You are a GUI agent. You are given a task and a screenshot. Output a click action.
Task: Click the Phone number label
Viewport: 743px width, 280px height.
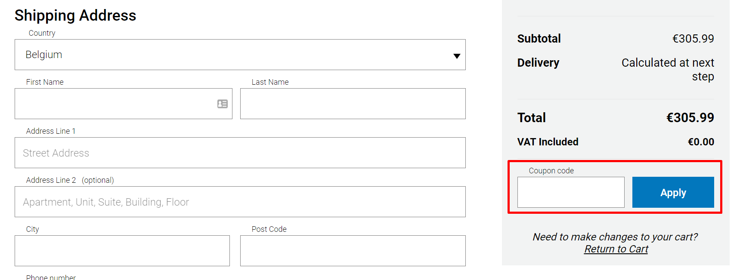(51, 277)
